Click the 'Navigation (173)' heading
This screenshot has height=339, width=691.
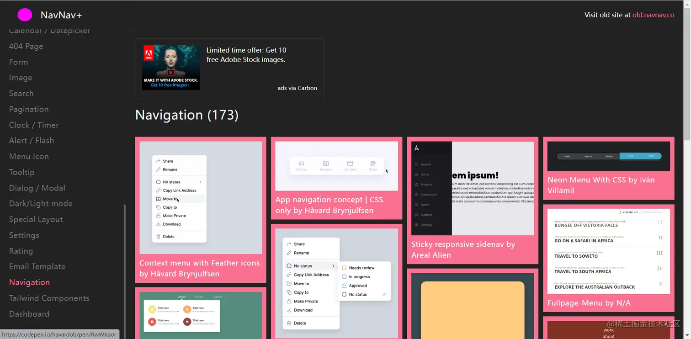(187, 115)
